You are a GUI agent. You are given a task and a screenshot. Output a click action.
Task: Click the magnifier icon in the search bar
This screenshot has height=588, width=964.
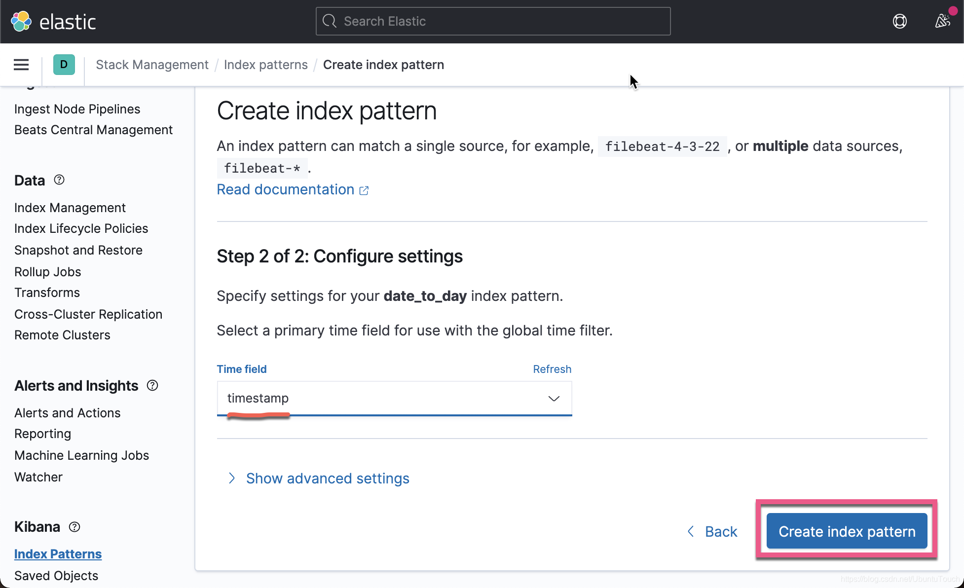pos(329,21)
